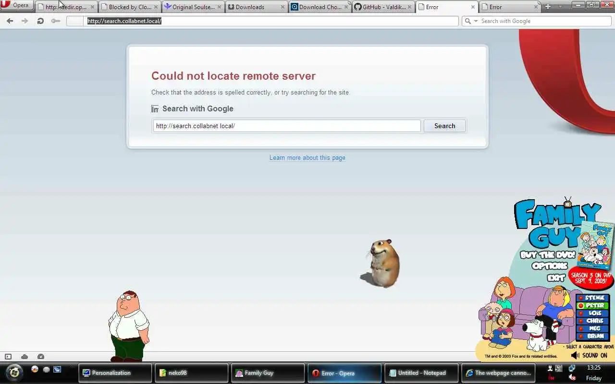The height and width of the screenshot is (384, 615).
Task: Launch the Firefox quick launch icon
Action: click(35, 369)
